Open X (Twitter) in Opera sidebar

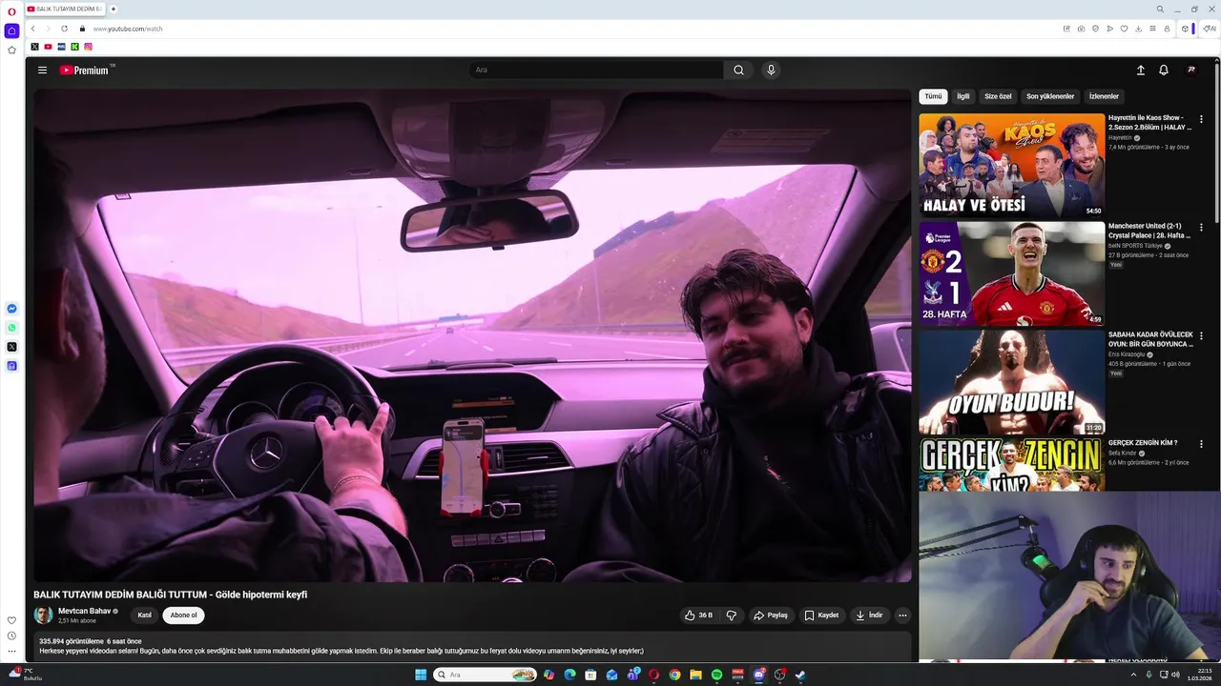[11, 347]
